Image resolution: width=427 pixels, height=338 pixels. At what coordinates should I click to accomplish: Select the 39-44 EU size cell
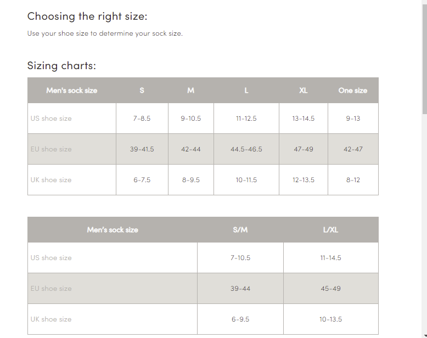(240, 289)
